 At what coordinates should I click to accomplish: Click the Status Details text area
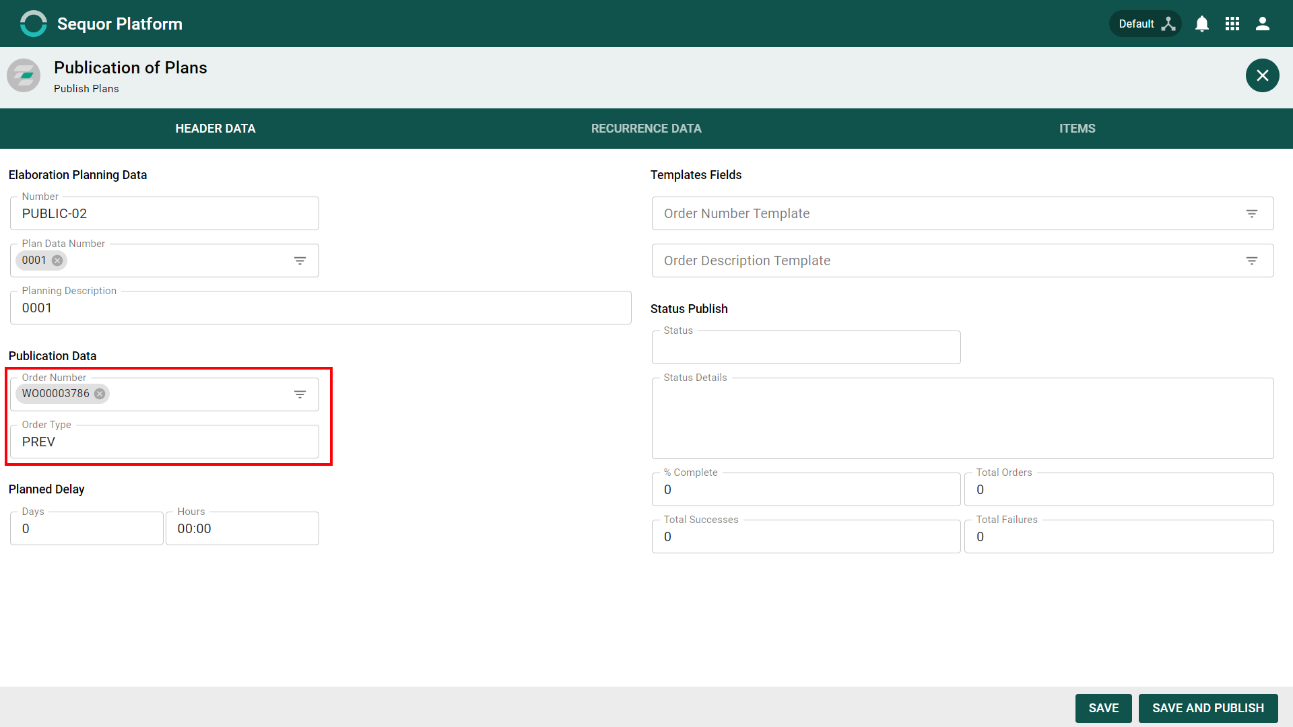pos(962,418)
